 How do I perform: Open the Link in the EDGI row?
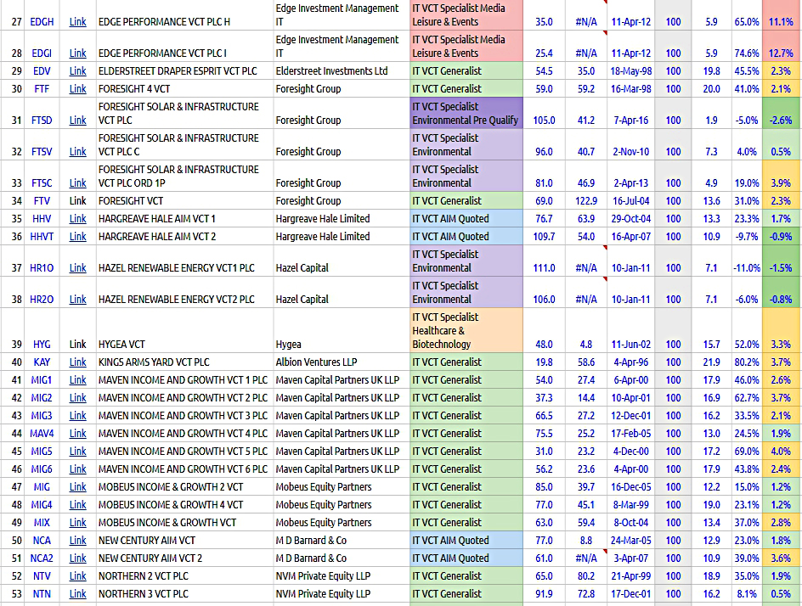78,53
